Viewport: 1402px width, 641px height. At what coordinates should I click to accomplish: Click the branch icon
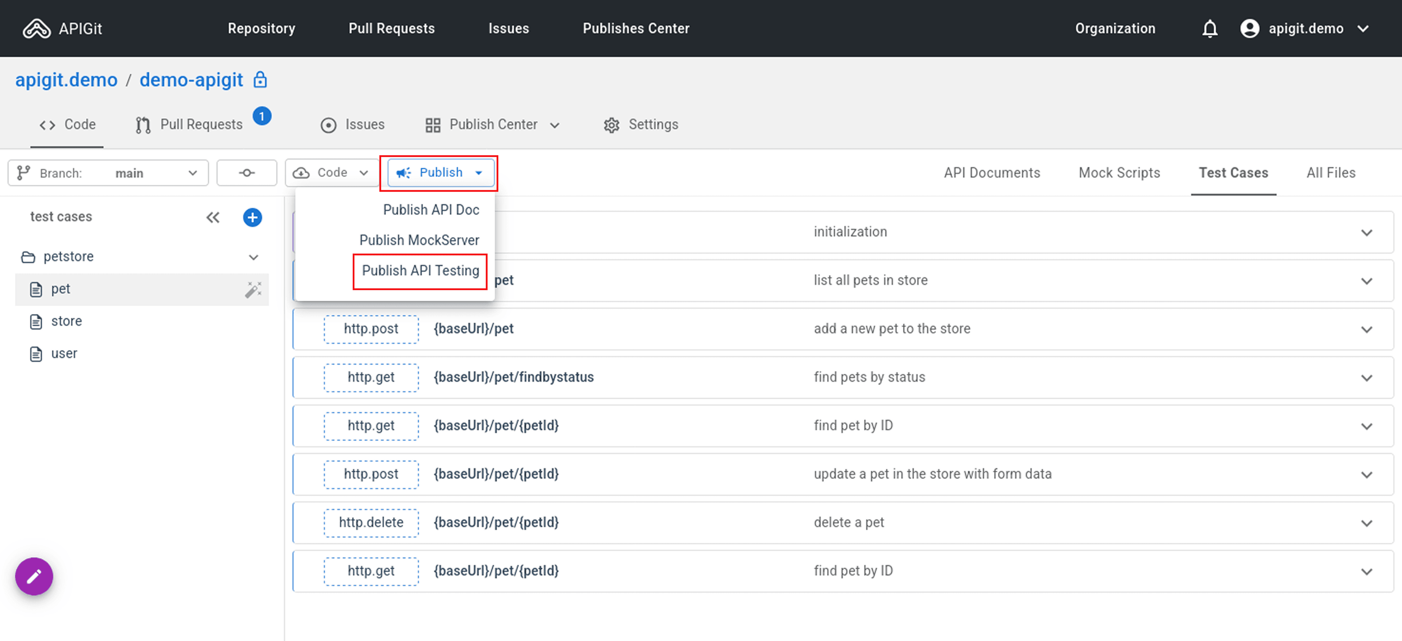click(x=23, y=173)
